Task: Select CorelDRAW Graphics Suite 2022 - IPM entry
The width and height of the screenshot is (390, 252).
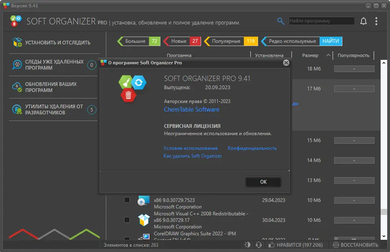Action: click(x=195, y=233)
